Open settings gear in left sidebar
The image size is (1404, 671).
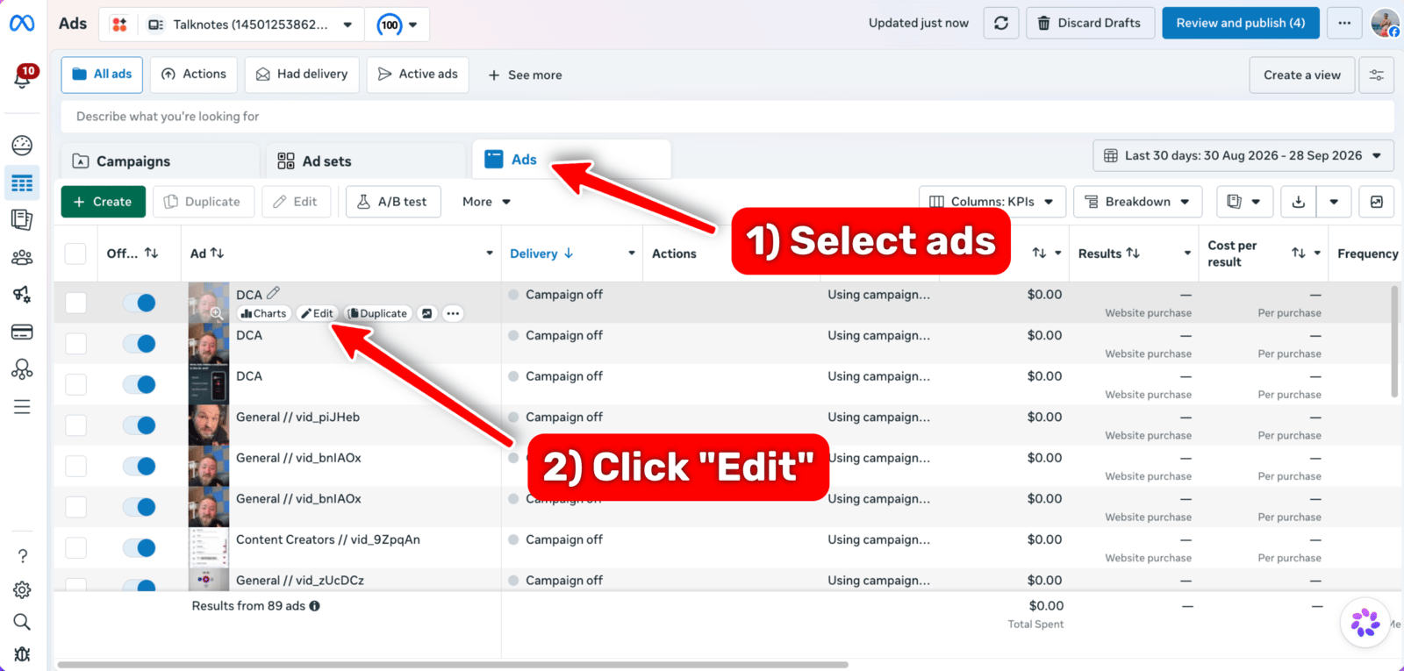point(22,589)
